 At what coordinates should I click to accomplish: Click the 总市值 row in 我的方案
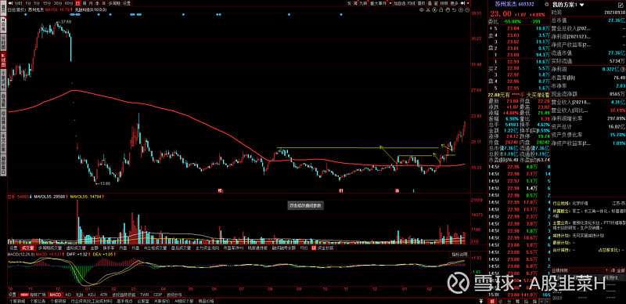(588, 20)
